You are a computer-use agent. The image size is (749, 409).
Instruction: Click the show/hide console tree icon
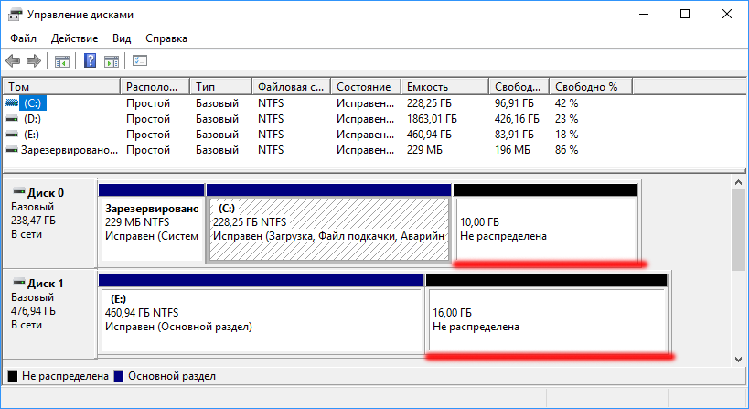click(x=62, y=61)
